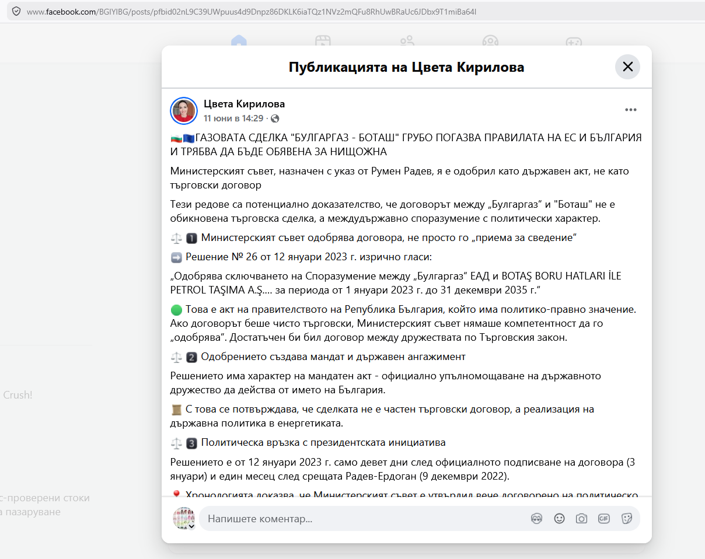Viewport: 705px width, 559px height.
Task: Click heading Одобрението създава мандат и държавен ангажимент
Action: (333, 357)
